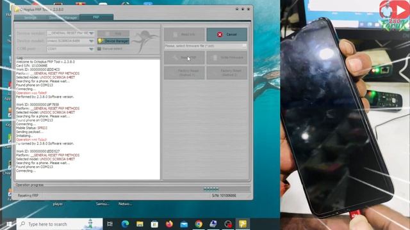Click the Operation progress bar
Image resolution: width=410 pixels, height=230 pixels.
tap(133, 189)
